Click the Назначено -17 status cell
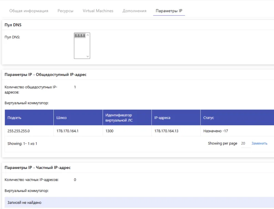 [x=215, y=131]
